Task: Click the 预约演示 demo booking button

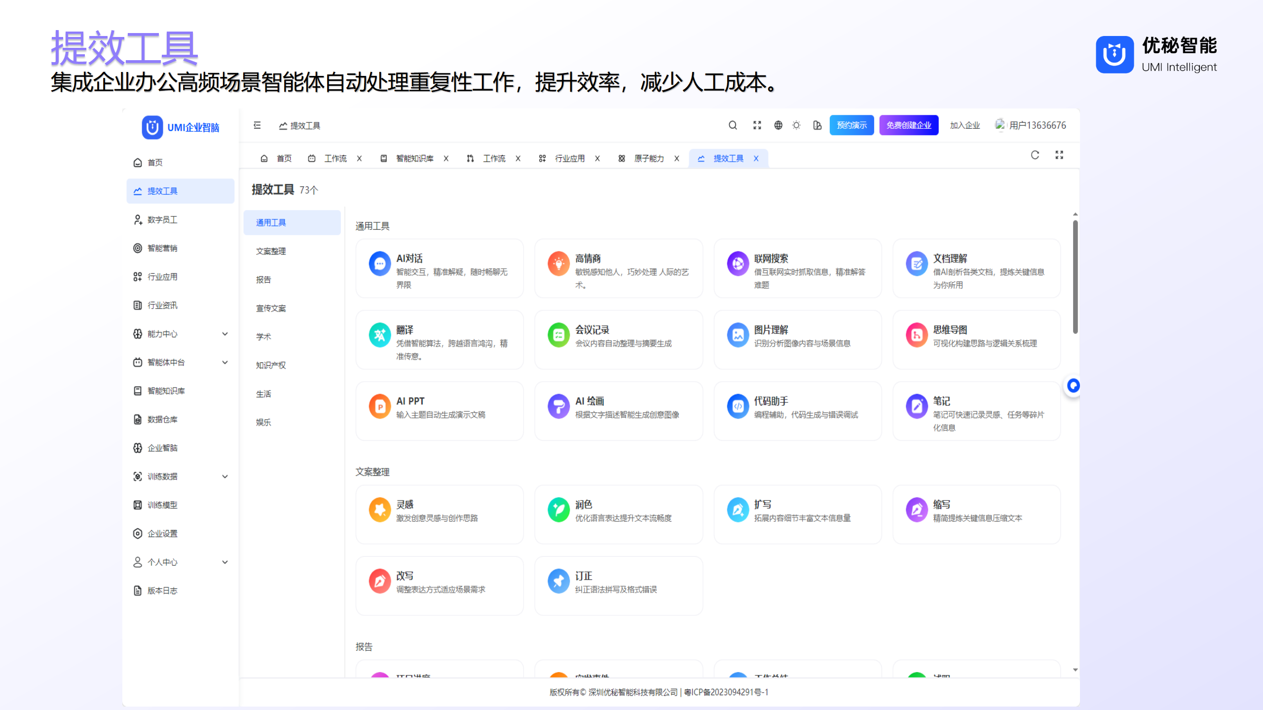Action: pos(851,125)
